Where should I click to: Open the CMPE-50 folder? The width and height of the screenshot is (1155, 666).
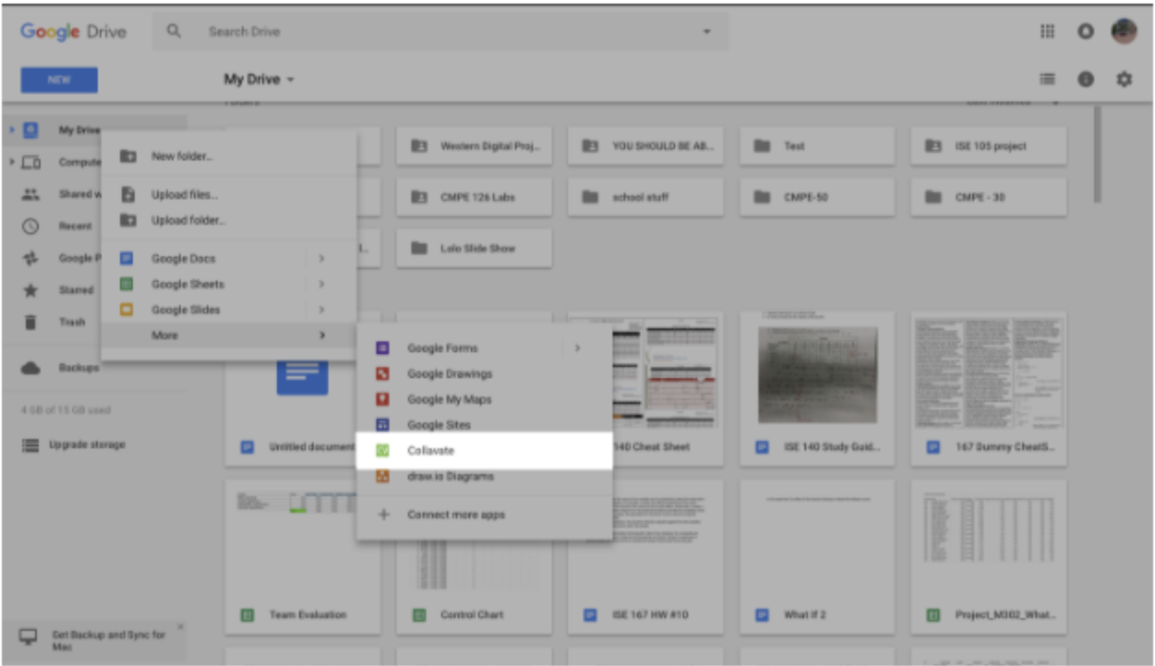817,196
